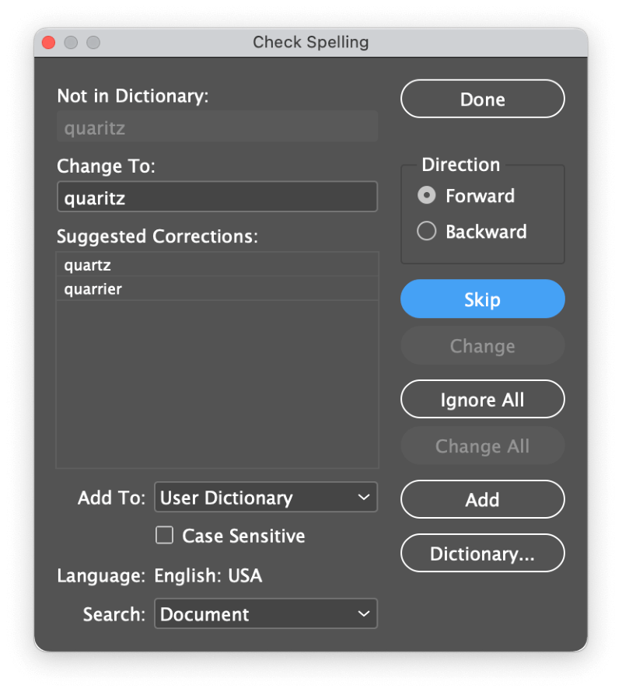Click the chevron arrow of the Search dropdown
The height and width of the screenshot is (692, 622).
[364, 613]
